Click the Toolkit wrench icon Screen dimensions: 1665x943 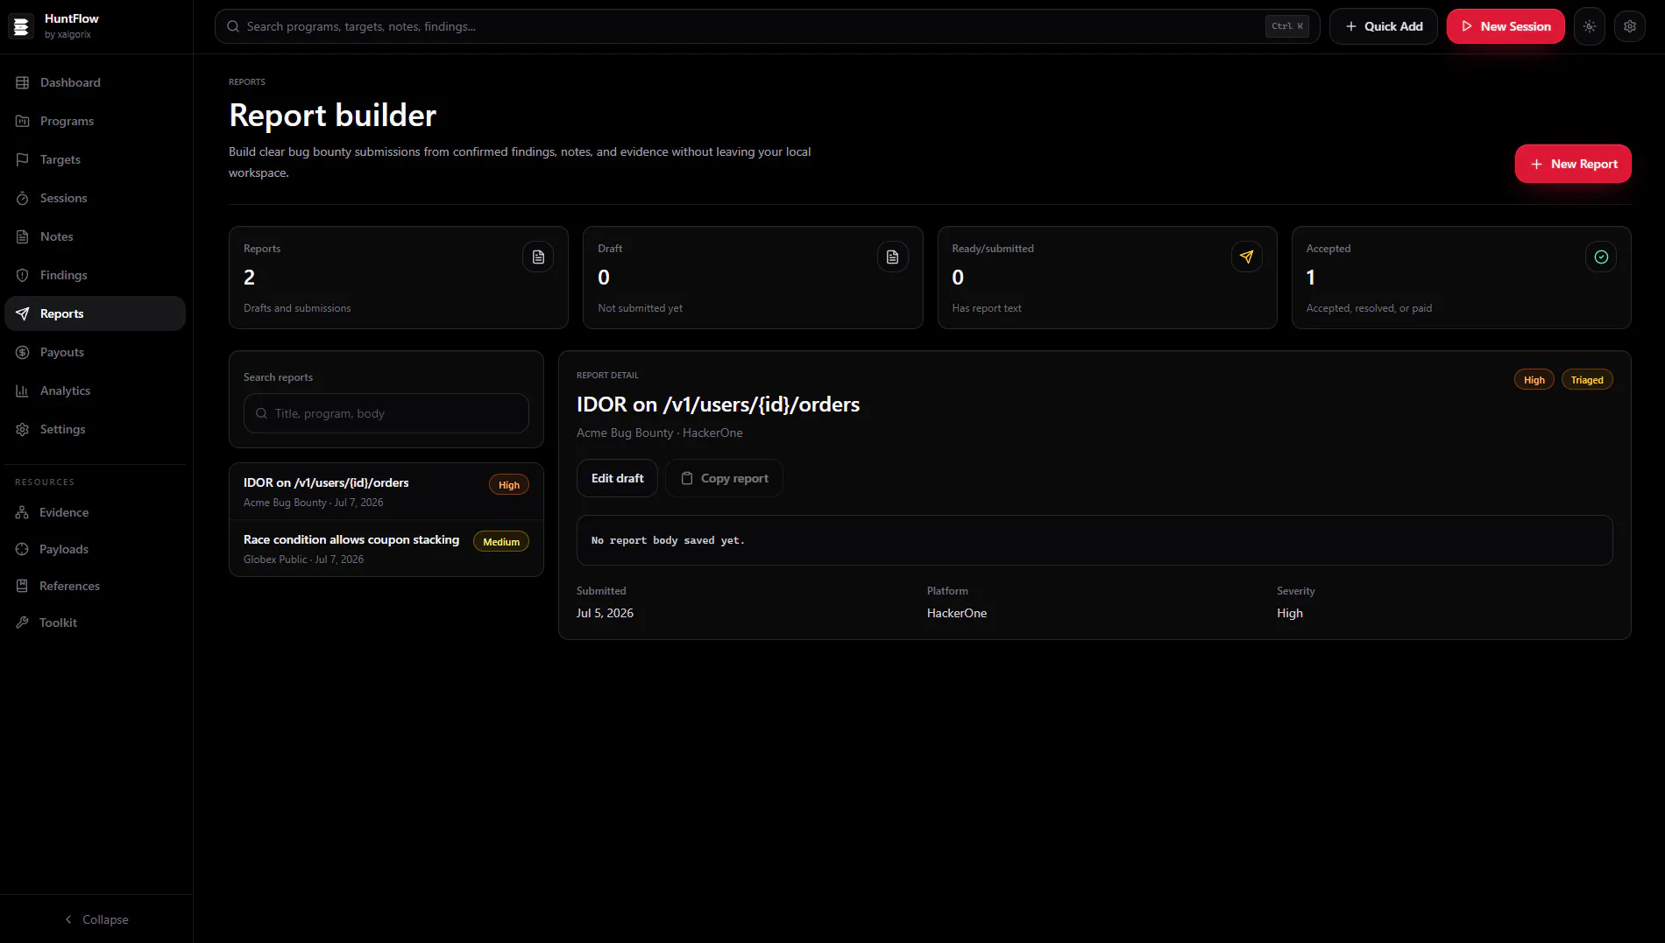(x=22, y=623)
